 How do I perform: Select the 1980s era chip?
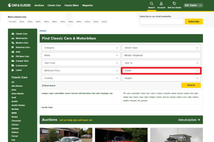pyautogui.click(x=71, y=22)
